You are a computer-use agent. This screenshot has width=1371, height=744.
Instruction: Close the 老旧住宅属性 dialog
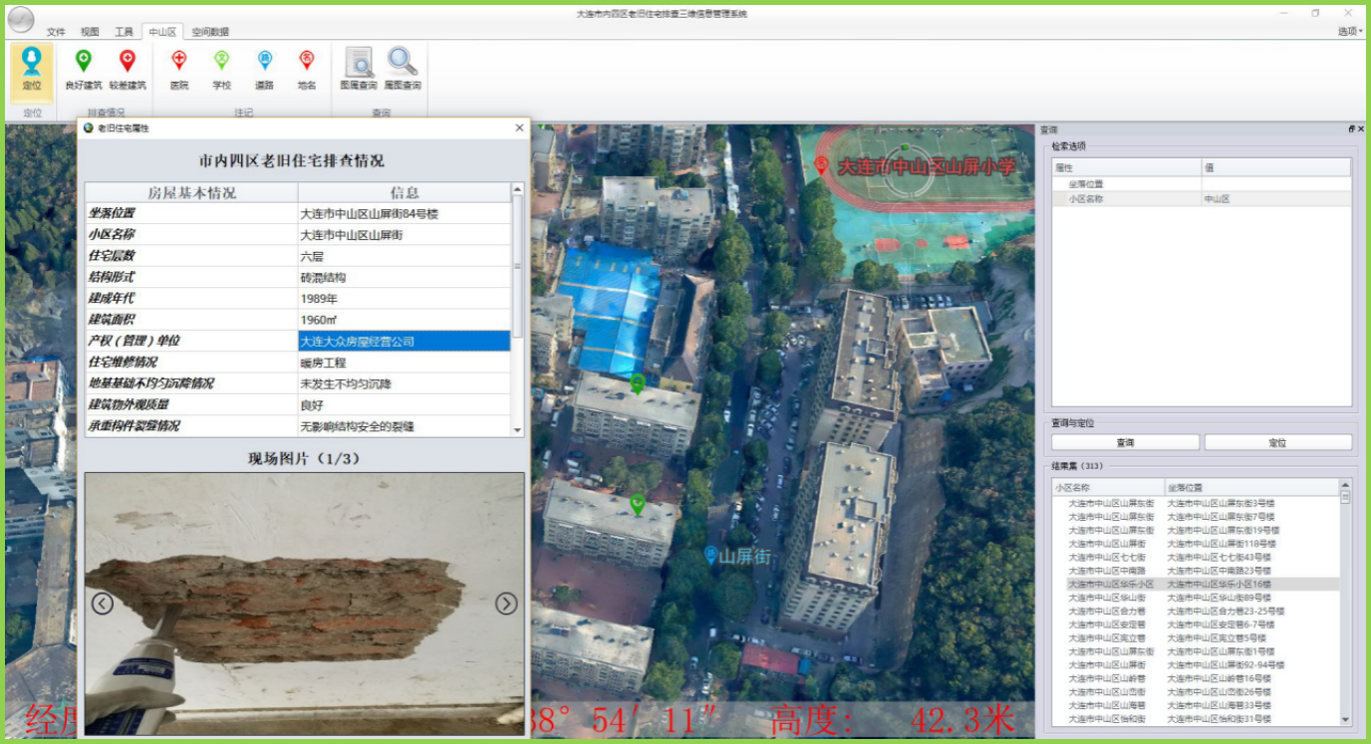click(519, 127)
